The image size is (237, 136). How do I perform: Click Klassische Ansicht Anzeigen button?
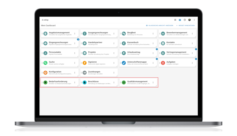coord(160,26)
